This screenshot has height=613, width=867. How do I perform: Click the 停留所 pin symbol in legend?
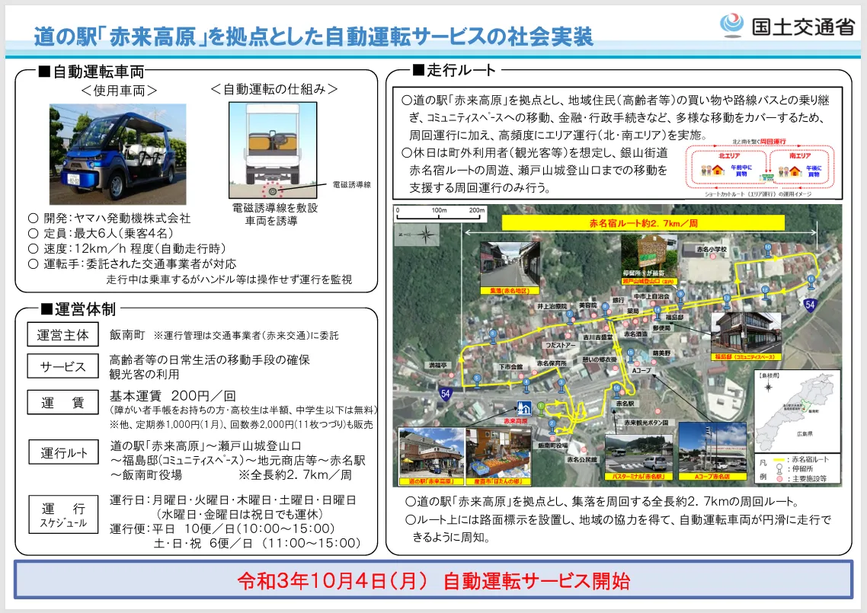coord(779,469)
